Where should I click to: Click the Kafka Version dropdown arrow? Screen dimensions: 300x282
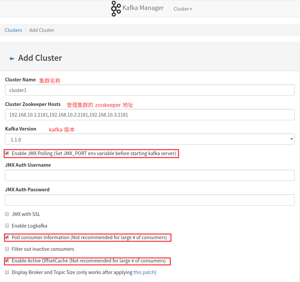click(x=292, y=139)
